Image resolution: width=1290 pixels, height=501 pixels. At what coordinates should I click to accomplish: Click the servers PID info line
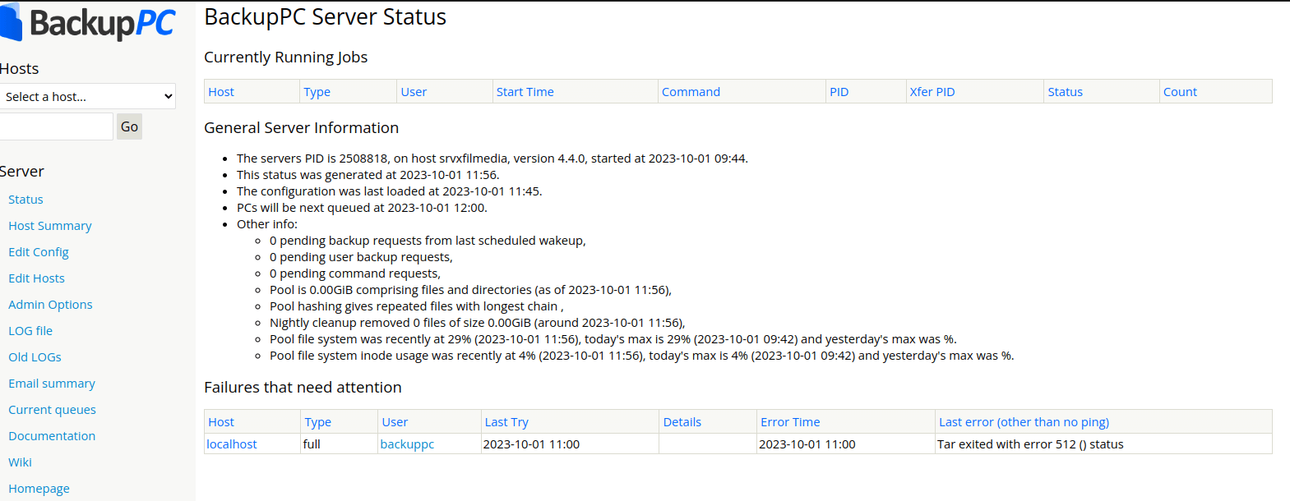click(492, 159)
